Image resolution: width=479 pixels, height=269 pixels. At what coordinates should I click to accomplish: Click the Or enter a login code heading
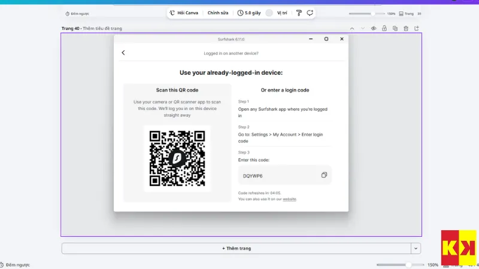click(x=285, y=90)
